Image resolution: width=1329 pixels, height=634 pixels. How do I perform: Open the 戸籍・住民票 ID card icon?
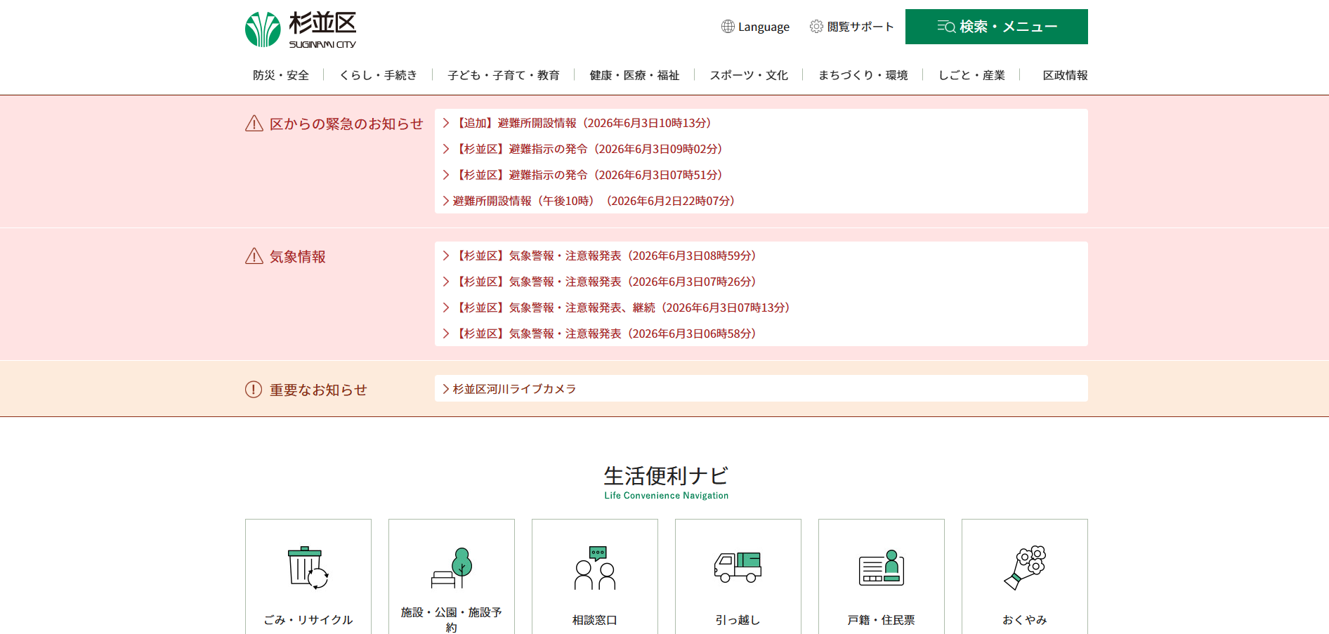882,568
